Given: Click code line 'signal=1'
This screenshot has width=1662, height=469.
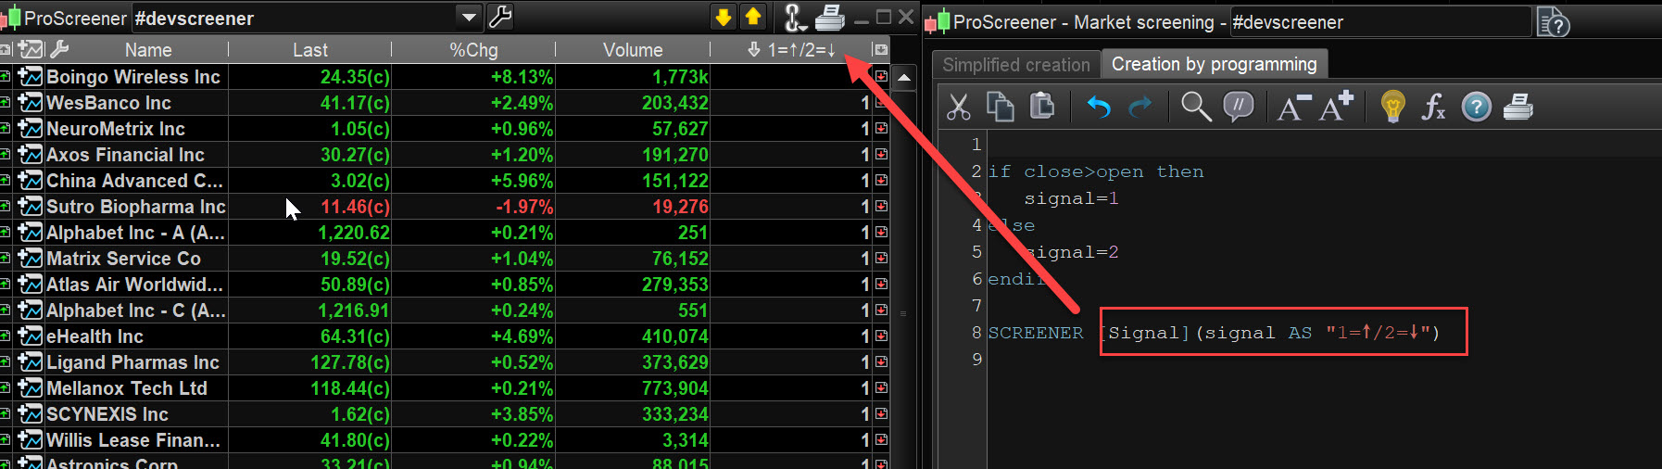Looking at the screenshot, I should tap(1071, 198).
